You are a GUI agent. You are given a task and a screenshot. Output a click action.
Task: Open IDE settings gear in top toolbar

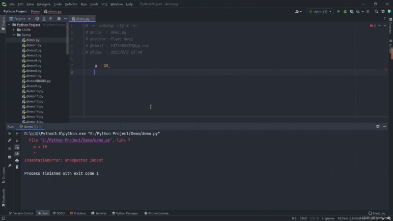(383, 11)
